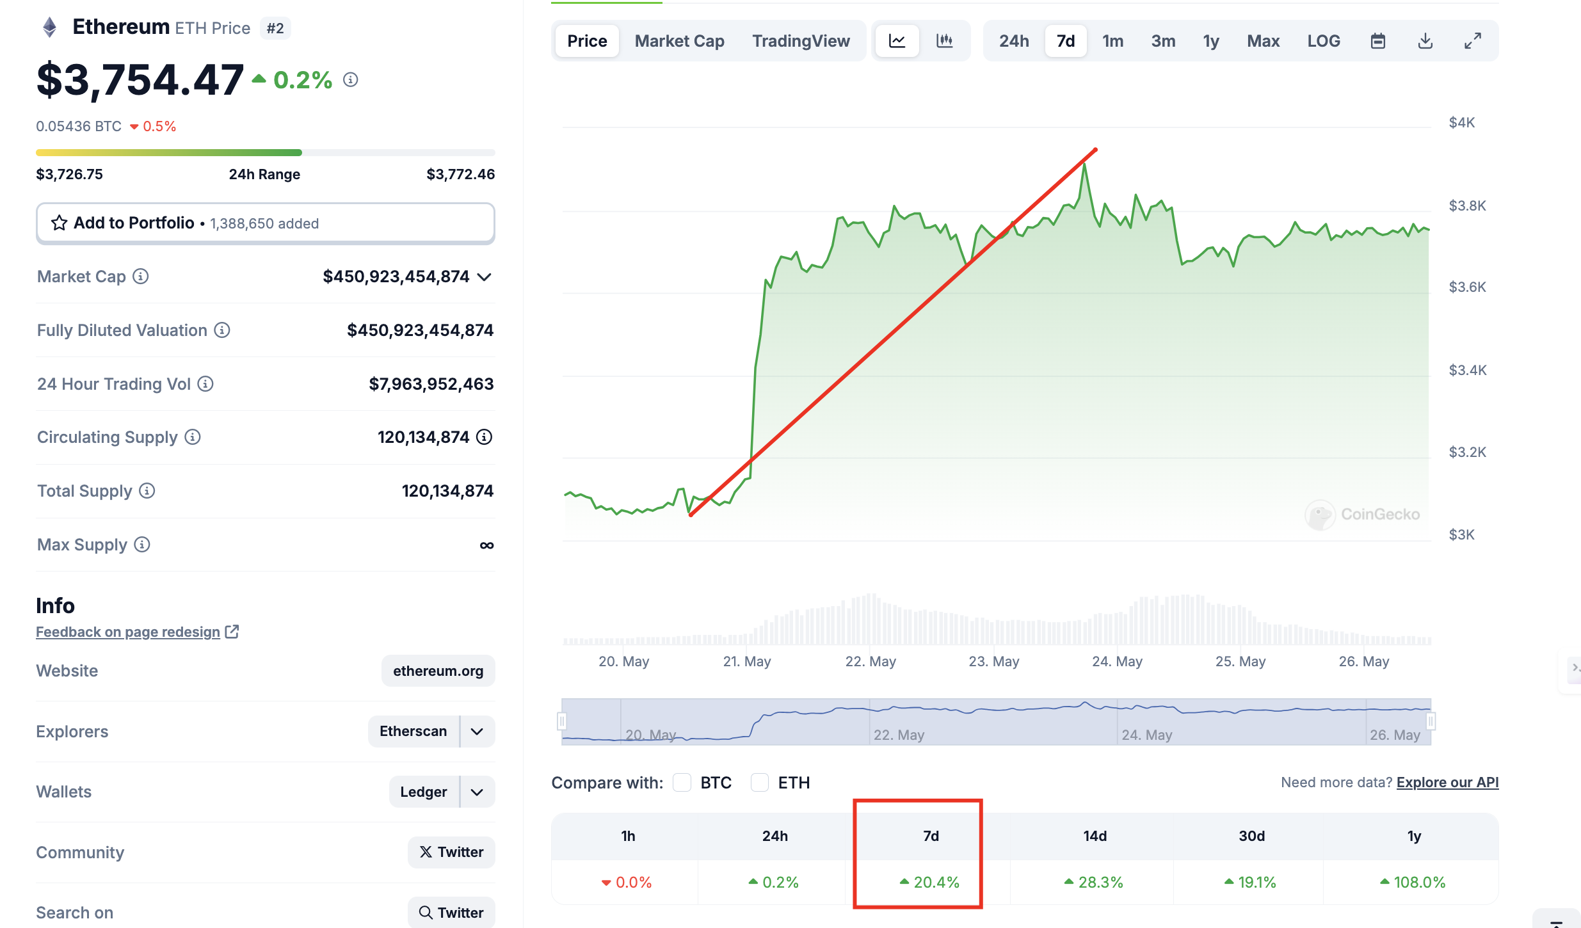The image size is (1581, 928).
Task: Expand Market Cap value chevron
Action: (x=485, y=277)
